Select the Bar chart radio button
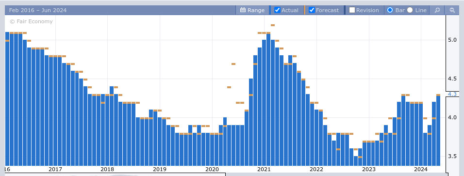464x176 pixels. [x=390, y=10]
